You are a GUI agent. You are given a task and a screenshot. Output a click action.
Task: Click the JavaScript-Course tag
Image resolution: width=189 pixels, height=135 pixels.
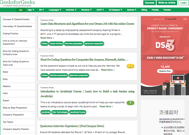(x=77, y=112)
